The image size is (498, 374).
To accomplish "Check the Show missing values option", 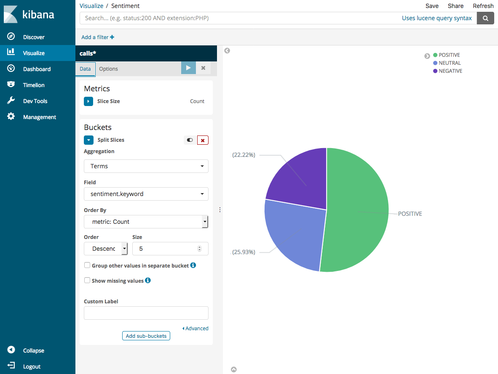I will click(87, 280).
